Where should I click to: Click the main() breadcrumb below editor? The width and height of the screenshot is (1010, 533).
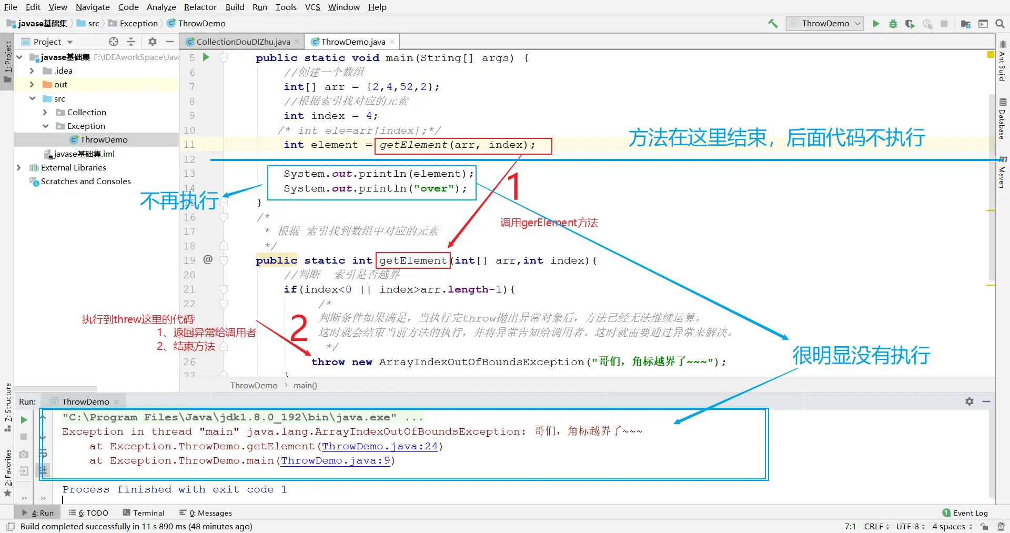pos(305,385)
